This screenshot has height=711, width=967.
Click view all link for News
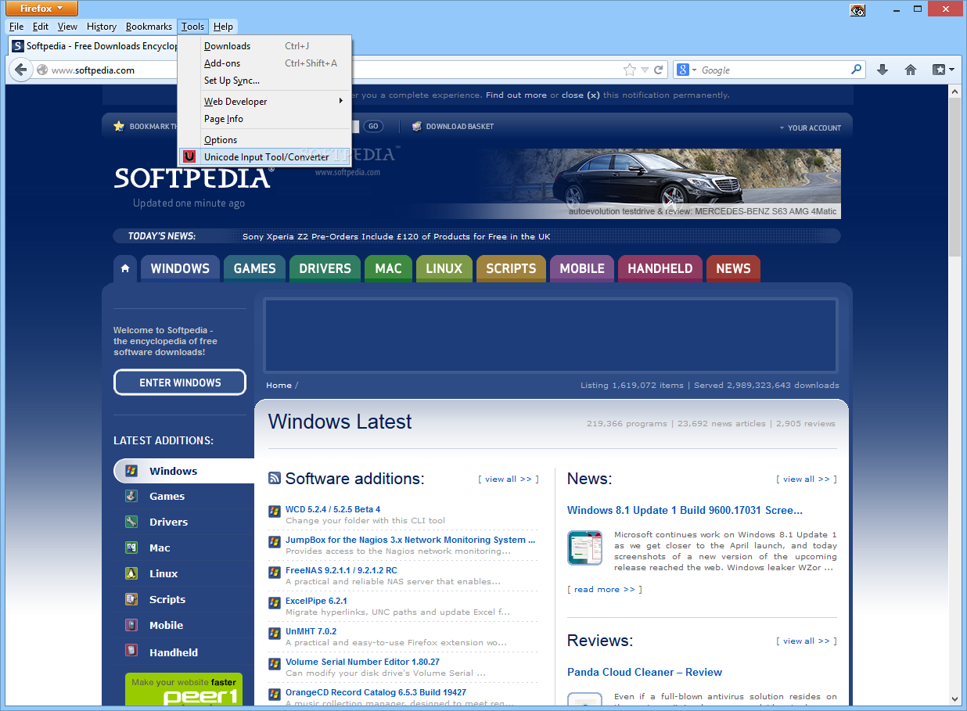(807, 479)
